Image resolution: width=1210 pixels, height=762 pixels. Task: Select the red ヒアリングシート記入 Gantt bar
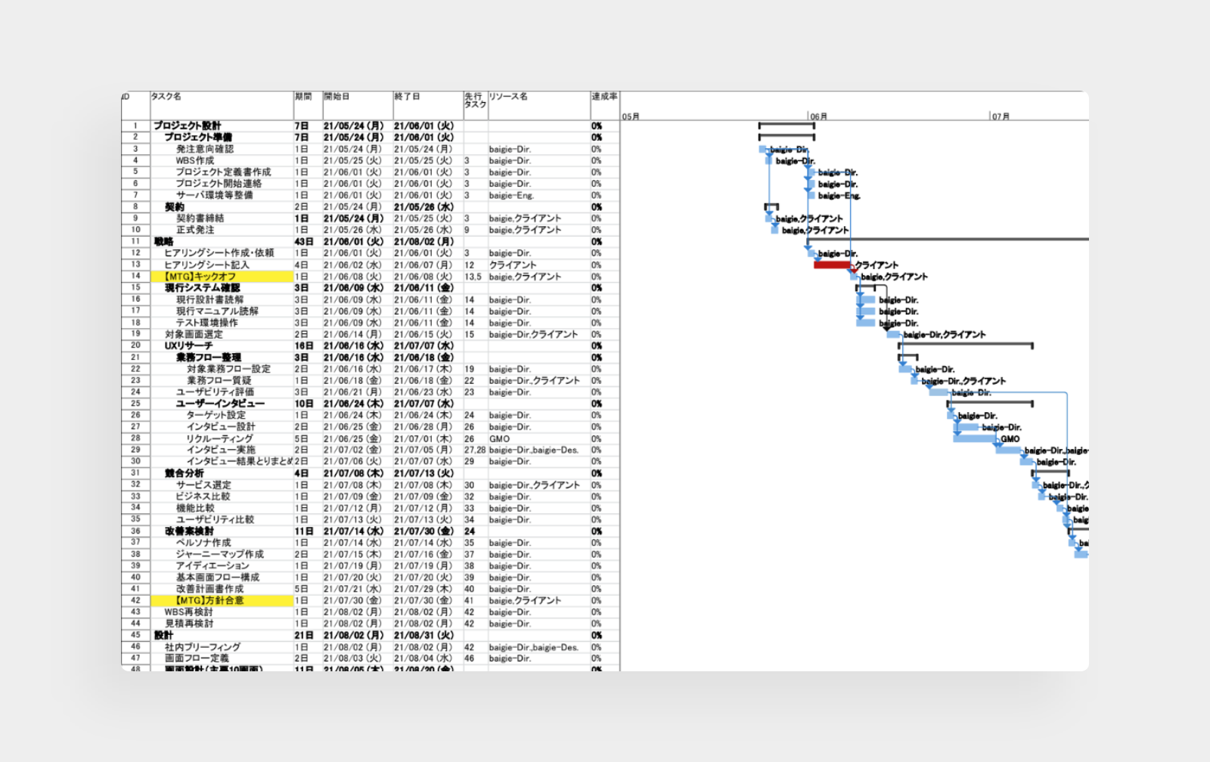click(833, 265)
